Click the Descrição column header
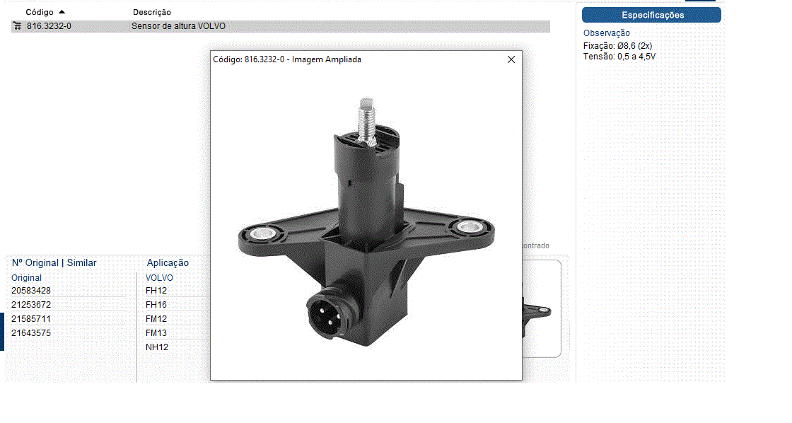792x423 pixels. pos(151,12)
